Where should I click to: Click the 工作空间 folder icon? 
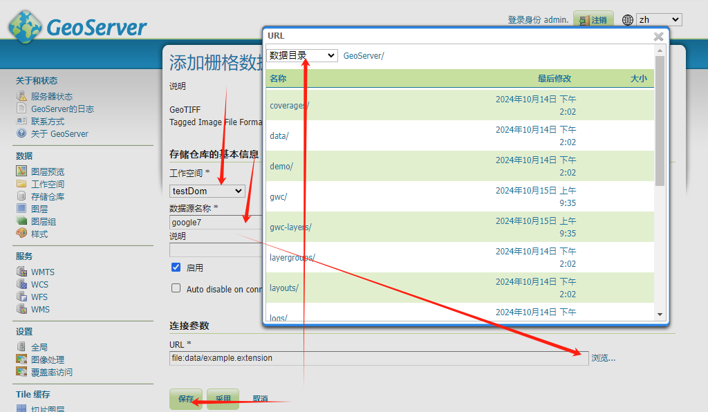(21, 184)
